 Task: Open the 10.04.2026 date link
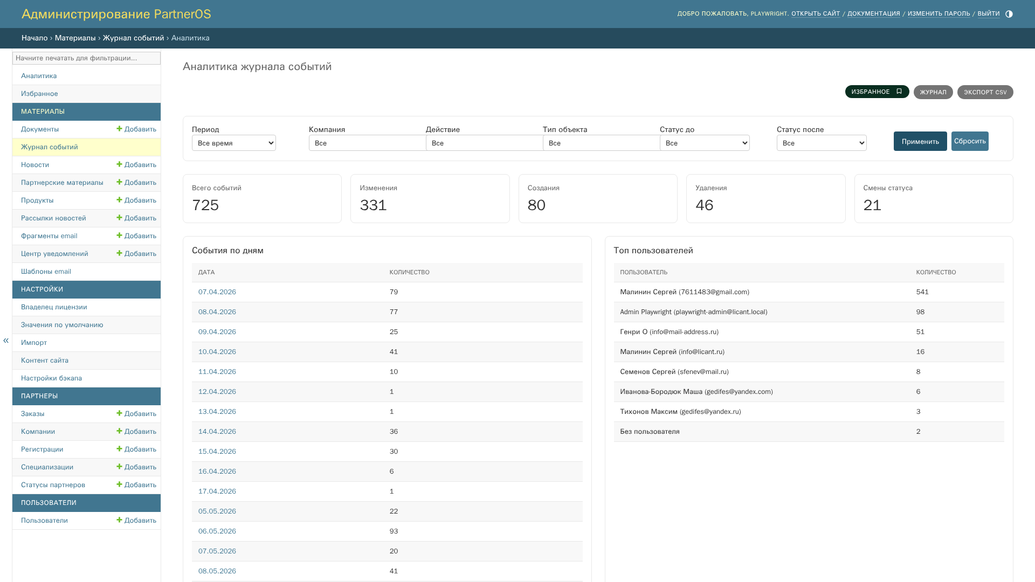217,352
